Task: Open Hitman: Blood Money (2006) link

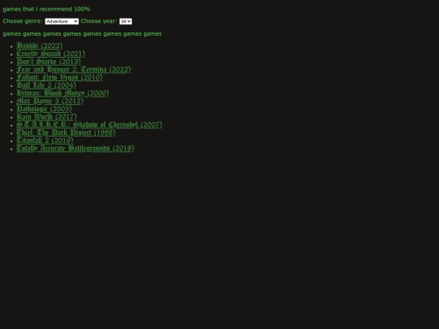Action: point(63,93)
